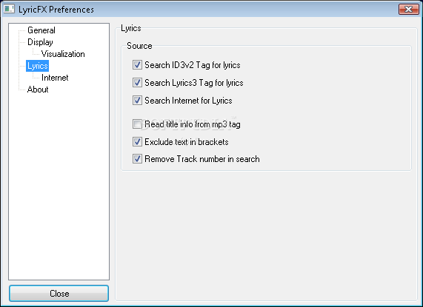This screenshot has width=423, height=307.
Task: Toggle Search Internet for Lyrics checkbox
Action: 137,101
